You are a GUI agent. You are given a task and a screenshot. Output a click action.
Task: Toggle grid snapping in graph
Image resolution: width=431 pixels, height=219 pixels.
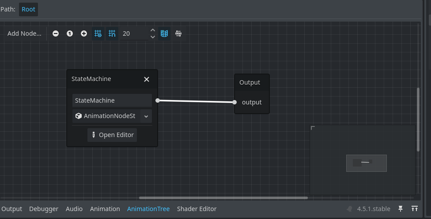click(112, 33)
